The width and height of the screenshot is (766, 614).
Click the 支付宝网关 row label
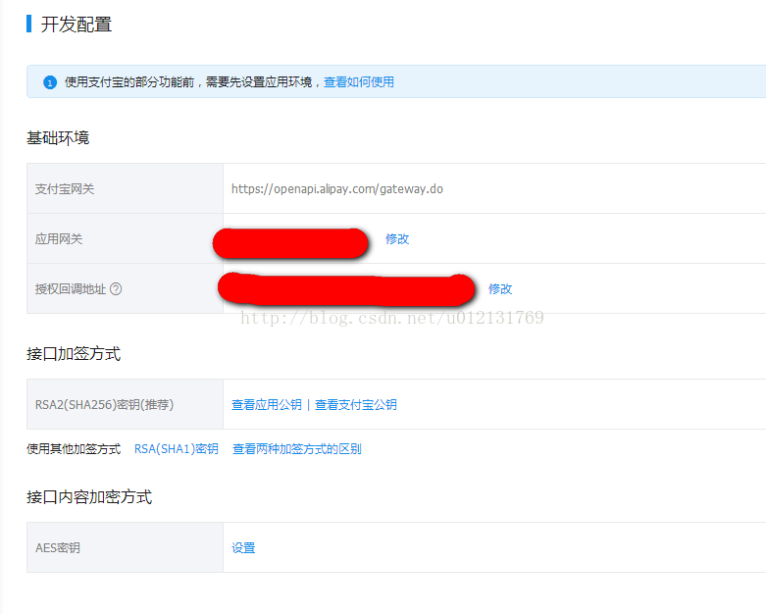click(x=65, y=189)
